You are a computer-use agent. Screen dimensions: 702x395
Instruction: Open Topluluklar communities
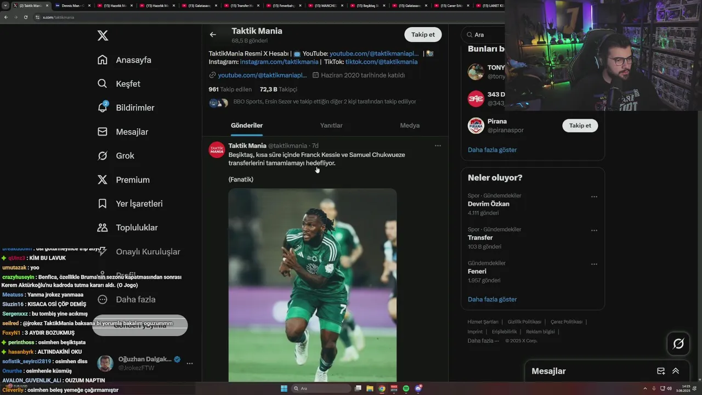pos(128,228)
